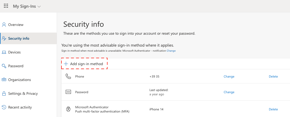Viewport: 290px width, 117px height.
Task: Go to Devices page
Action: pos(14,52)
